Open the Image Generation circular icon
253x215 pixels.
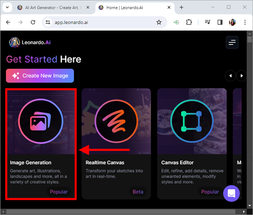pyautogui.click(x=40, y=121)
